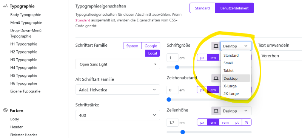The width and height of the screenshot is (302, 138).
Task: Open the Open Sans Light font family dropdown
Action: point(118,64)
